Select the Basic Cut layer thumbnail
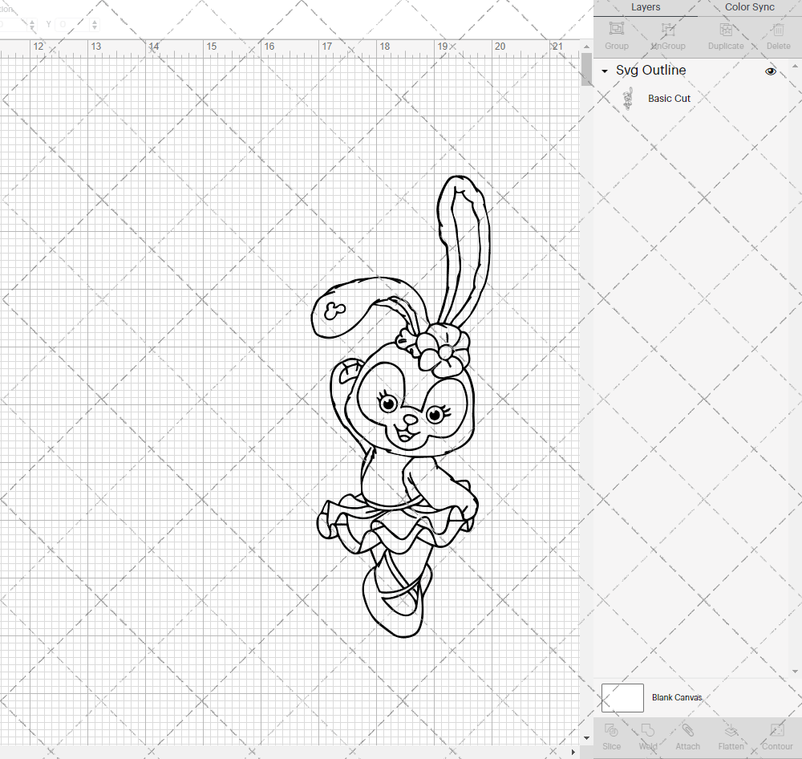Image resolution: width=802 pixels, height=759 pixels. [x=628, y=99]
